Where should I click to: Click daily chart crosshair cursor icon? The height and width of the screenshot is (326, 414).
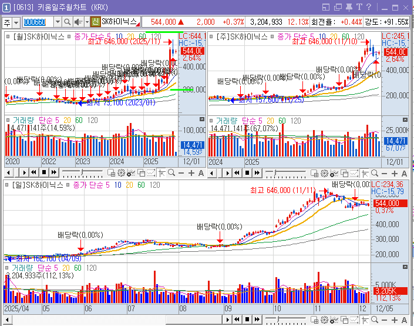coord(365,320)
